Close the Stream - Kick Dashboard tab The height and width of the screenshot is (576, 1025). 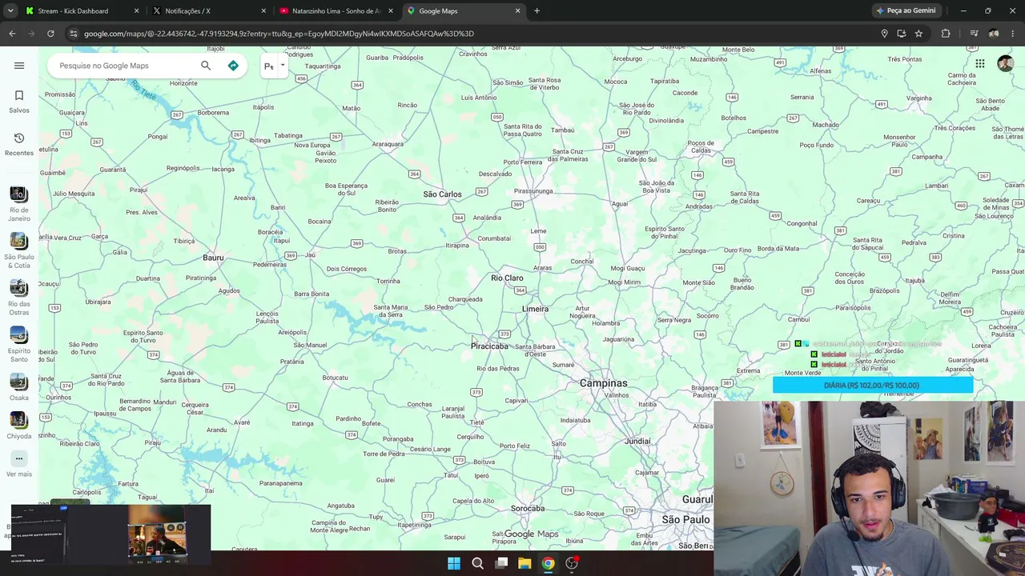pyautogui.click(x=136, y=11)
